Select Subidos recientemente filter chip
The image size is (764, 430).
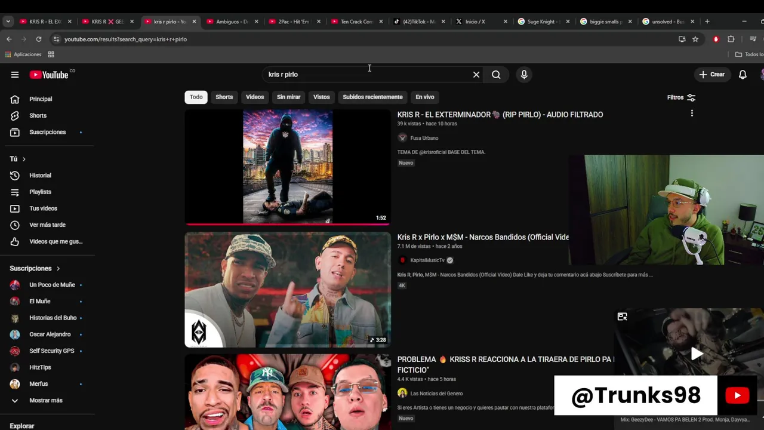pyautogui.click(x=372, y=97)
